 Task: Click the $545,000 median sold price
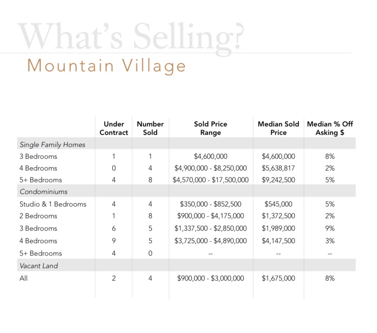point(278,204)
